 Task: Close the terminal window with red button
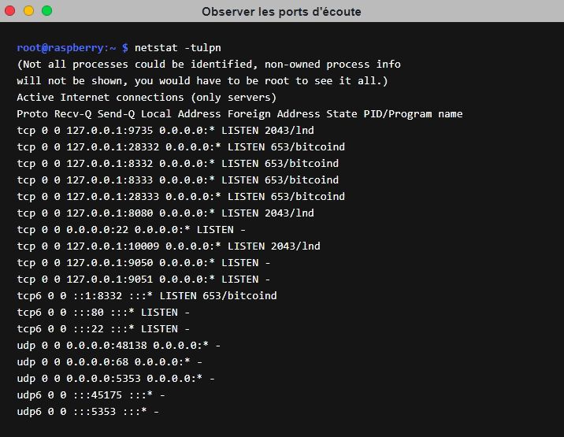pyautogui.click(x=11, y=11)
